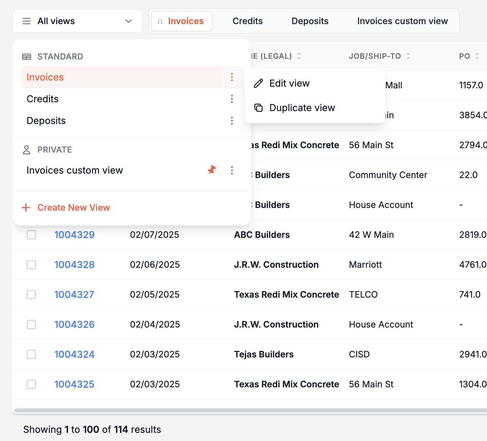Tick checkbox for invoice 1004324

coord(31,354)
